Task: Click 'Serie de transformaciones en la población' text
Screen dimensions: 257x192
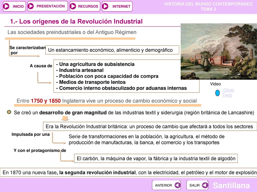Action: (x=147, y=139)
